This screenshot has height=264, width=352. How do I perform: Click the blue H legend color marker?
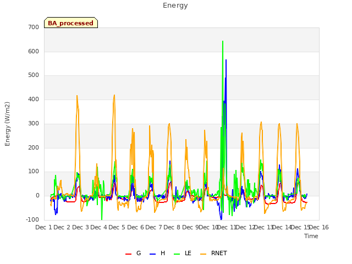point(152,254)
